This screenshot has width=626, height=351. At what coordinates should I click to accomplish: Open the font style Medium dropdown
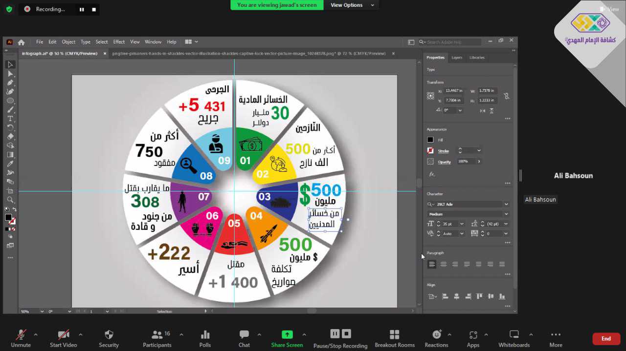pos(506,214)
